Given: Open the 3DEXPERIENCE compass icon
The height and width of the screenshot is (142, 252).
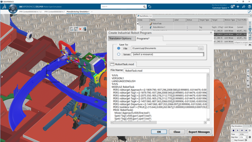Looking at the screenshot, I should (x=13, y=8).
